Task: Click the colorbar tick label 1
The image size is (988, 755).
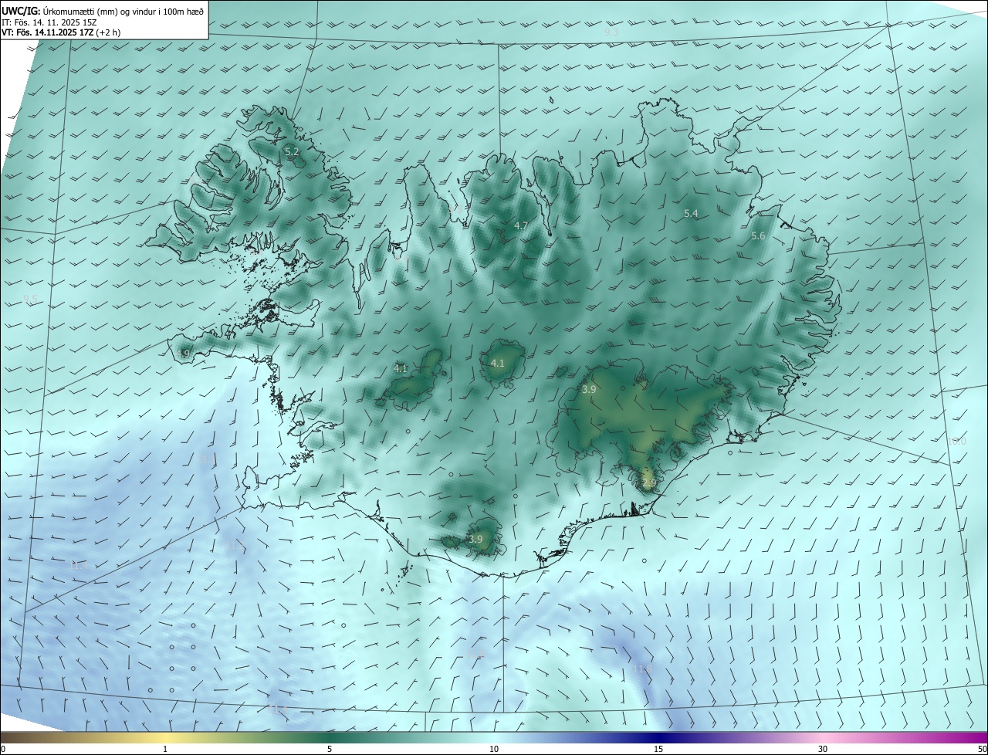Action: [165, 749]
